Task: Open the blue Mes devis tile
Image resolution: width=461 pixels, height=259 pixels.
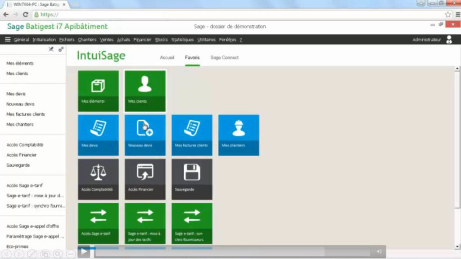Action: click(x=98, y=135)
